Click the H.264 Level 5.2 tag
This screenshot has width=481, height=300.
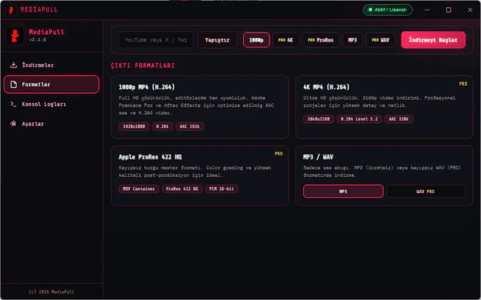coord(359,119)
